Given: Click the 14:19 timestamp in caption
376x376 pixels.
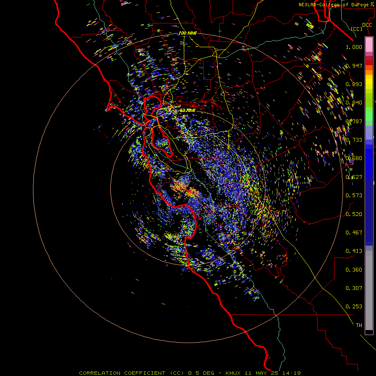Looking at the screenshot, I should pos(291,373).
